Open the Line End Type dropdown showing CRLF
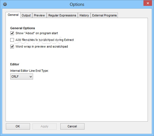The height and width of the screenshot is (136, 154). pos(22,76)
